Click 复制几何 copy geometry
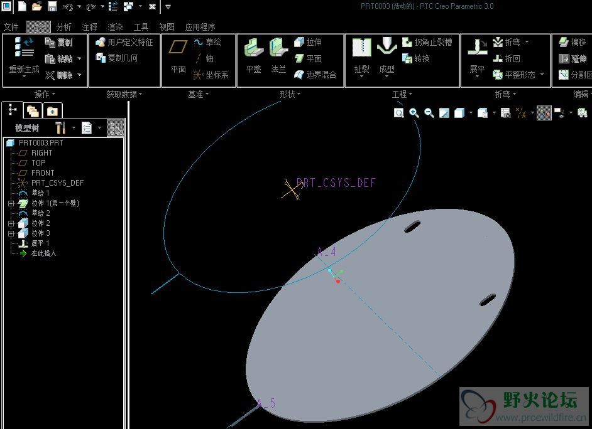The height and width of the screenshot is (429, 592). (x=117, y=58)
